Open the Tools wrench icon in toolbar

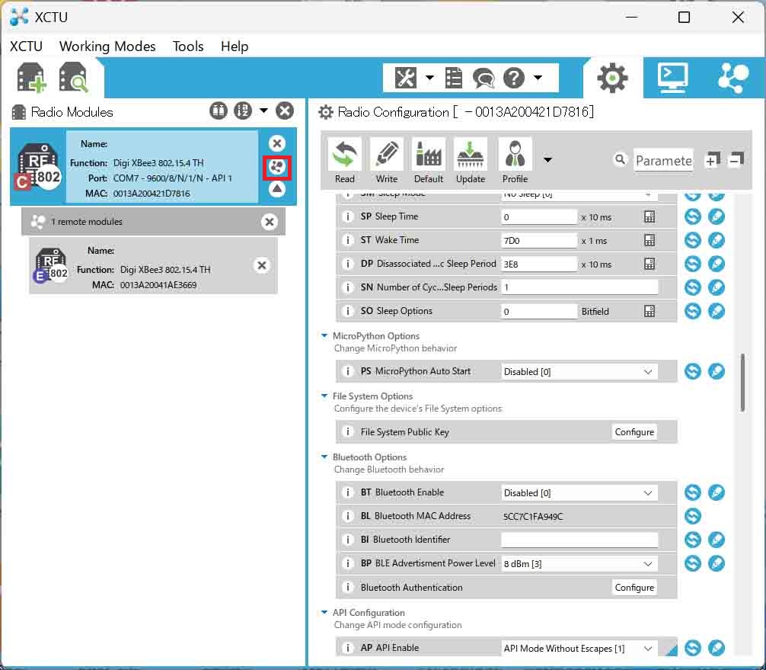coord(406,78)
